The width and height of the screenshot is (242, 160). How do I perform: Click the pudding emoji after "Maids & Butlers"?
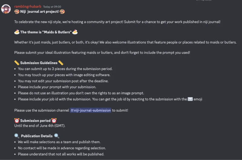point(75,32)
